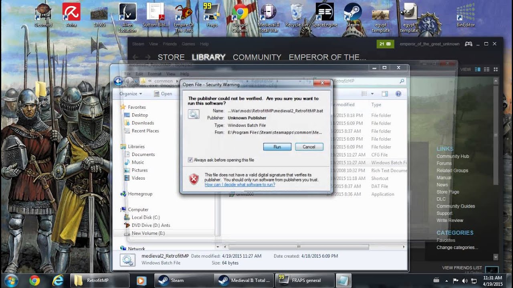513x288 pixels.
Task: Open the Organize dropdown in Explorer
Action: point(131,94)
